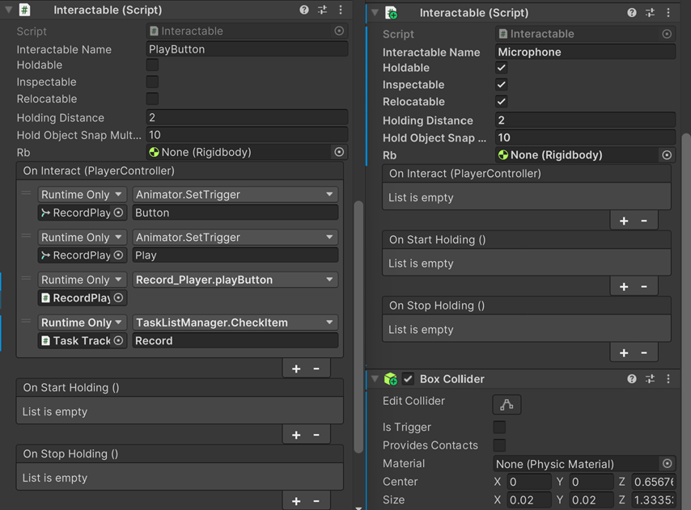Remove event from PlayButton On Interact list
Image resolution: width=691 pixels, height=510 pixels.
pyautogui.click(x=316, y=369)
